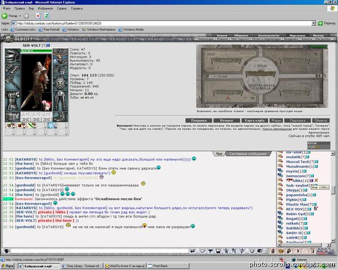
Task: Open Windows Пуск start button
Action: (7, 266)
